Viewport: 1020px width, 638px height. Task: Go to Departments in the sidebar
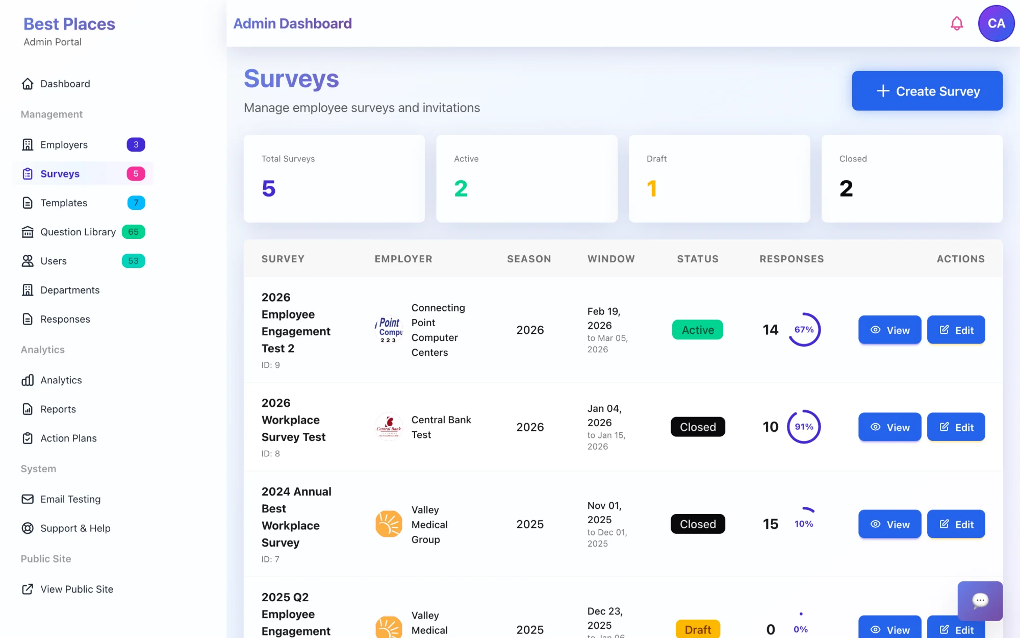83,290
